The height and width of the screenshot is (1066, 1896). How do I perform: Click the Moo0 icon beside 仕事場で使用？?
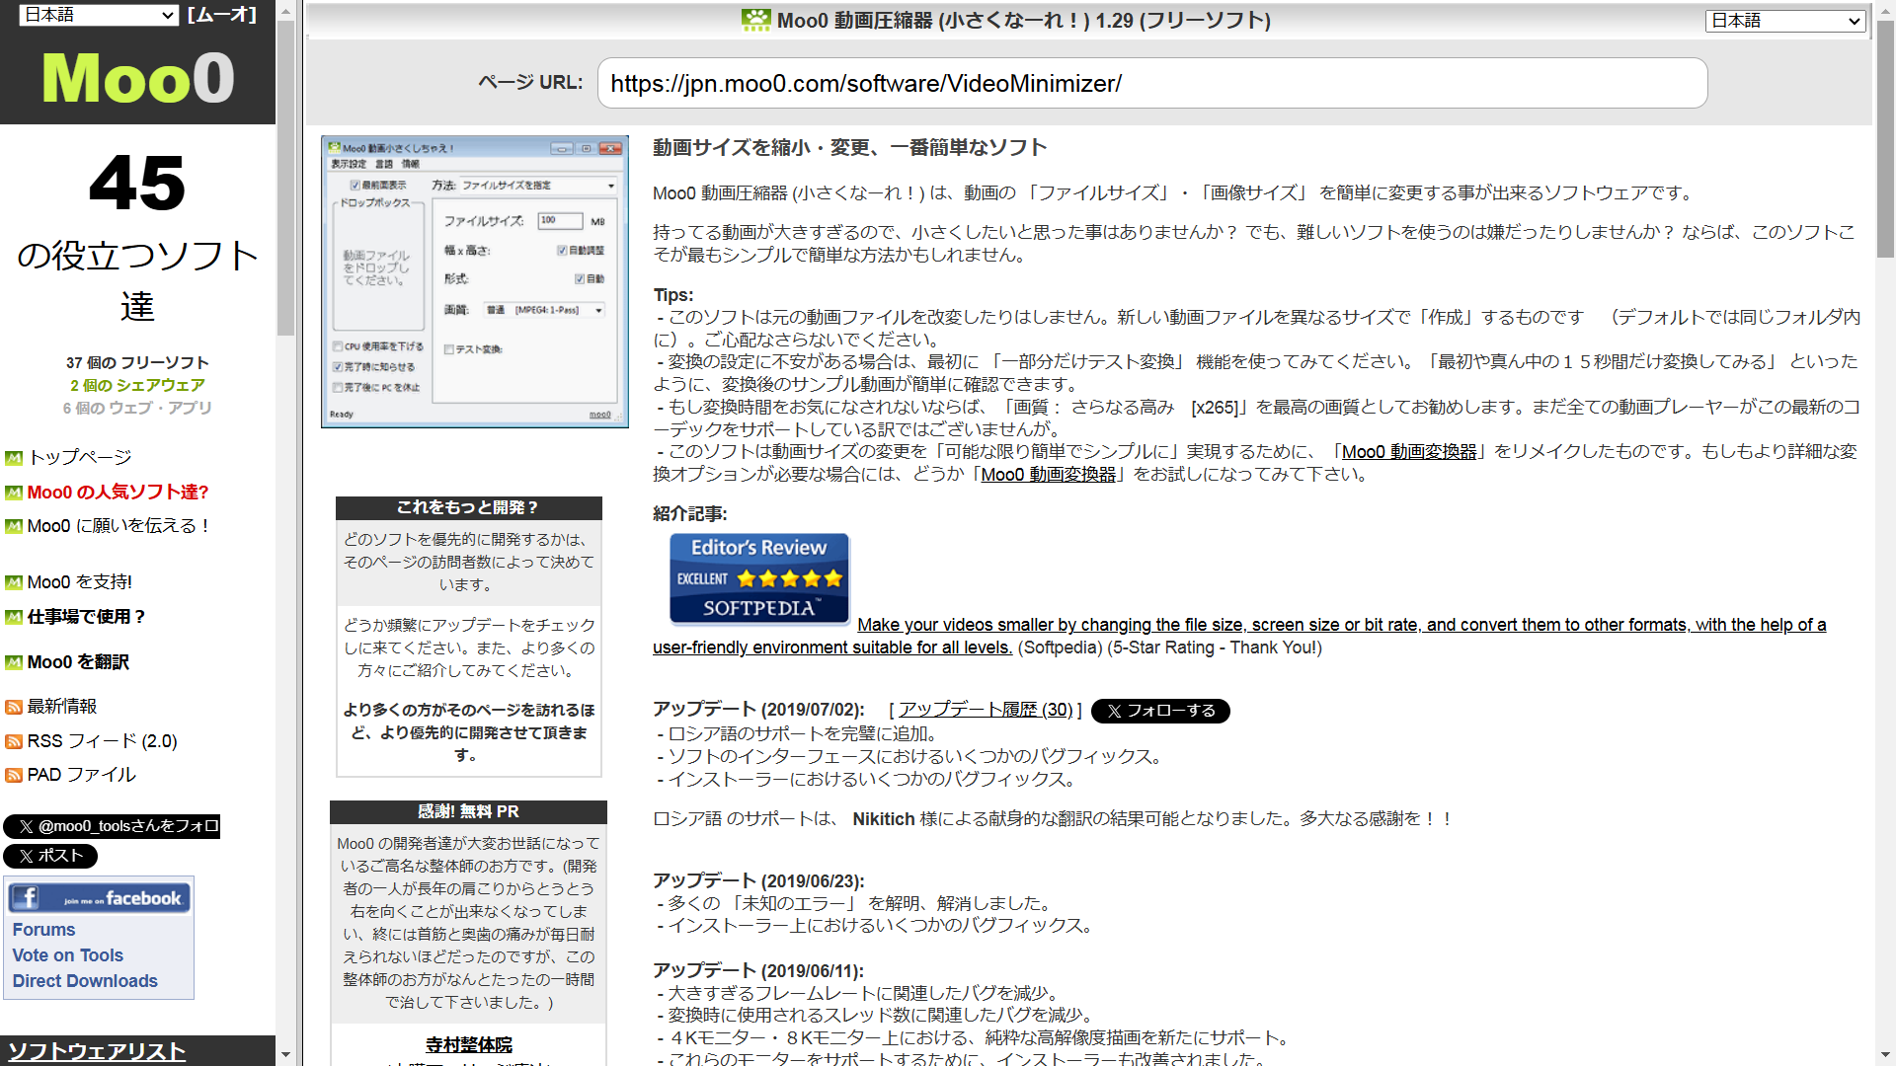pyautogui.click(x=14, y=617)
